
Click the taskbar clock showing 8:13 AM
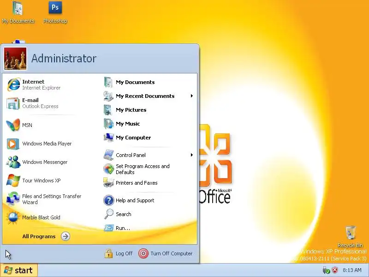352,270
